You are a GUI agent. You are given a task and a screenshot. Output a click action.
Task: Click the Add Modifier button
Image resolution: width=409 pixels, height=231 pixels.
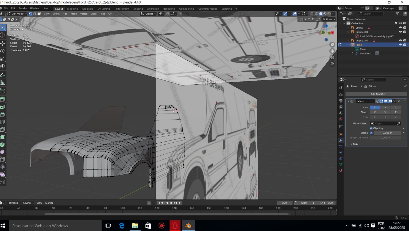[376, 94]
